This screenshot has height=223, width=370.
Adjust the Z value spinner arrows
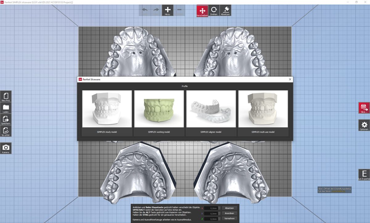[x=219, y=219]
